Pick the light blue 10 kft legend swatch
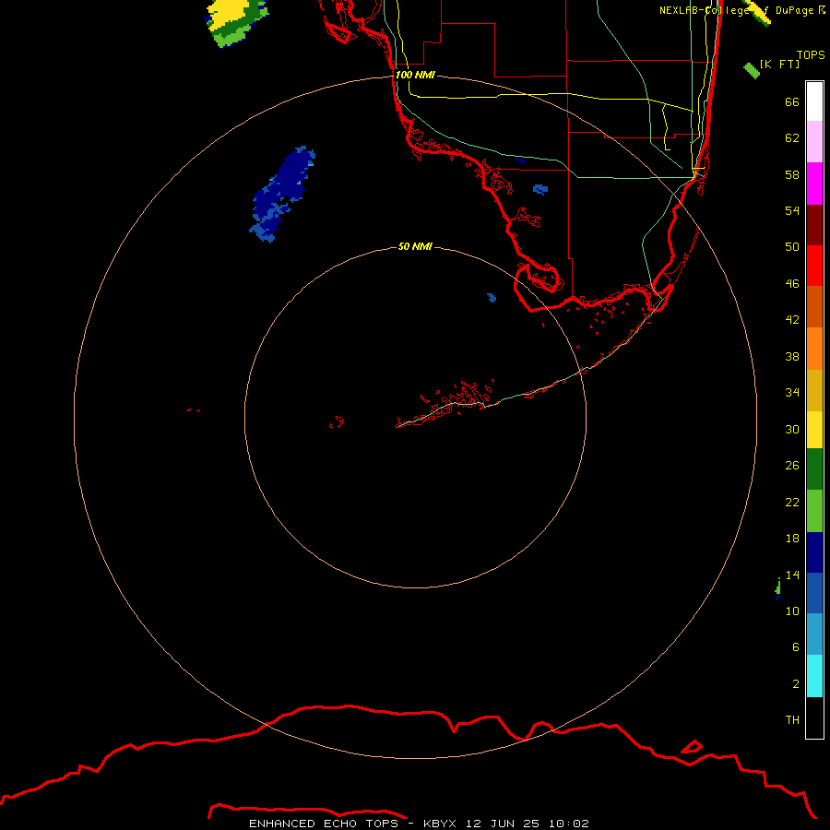Screen dimensions: 830x830 tap(814, 634)
